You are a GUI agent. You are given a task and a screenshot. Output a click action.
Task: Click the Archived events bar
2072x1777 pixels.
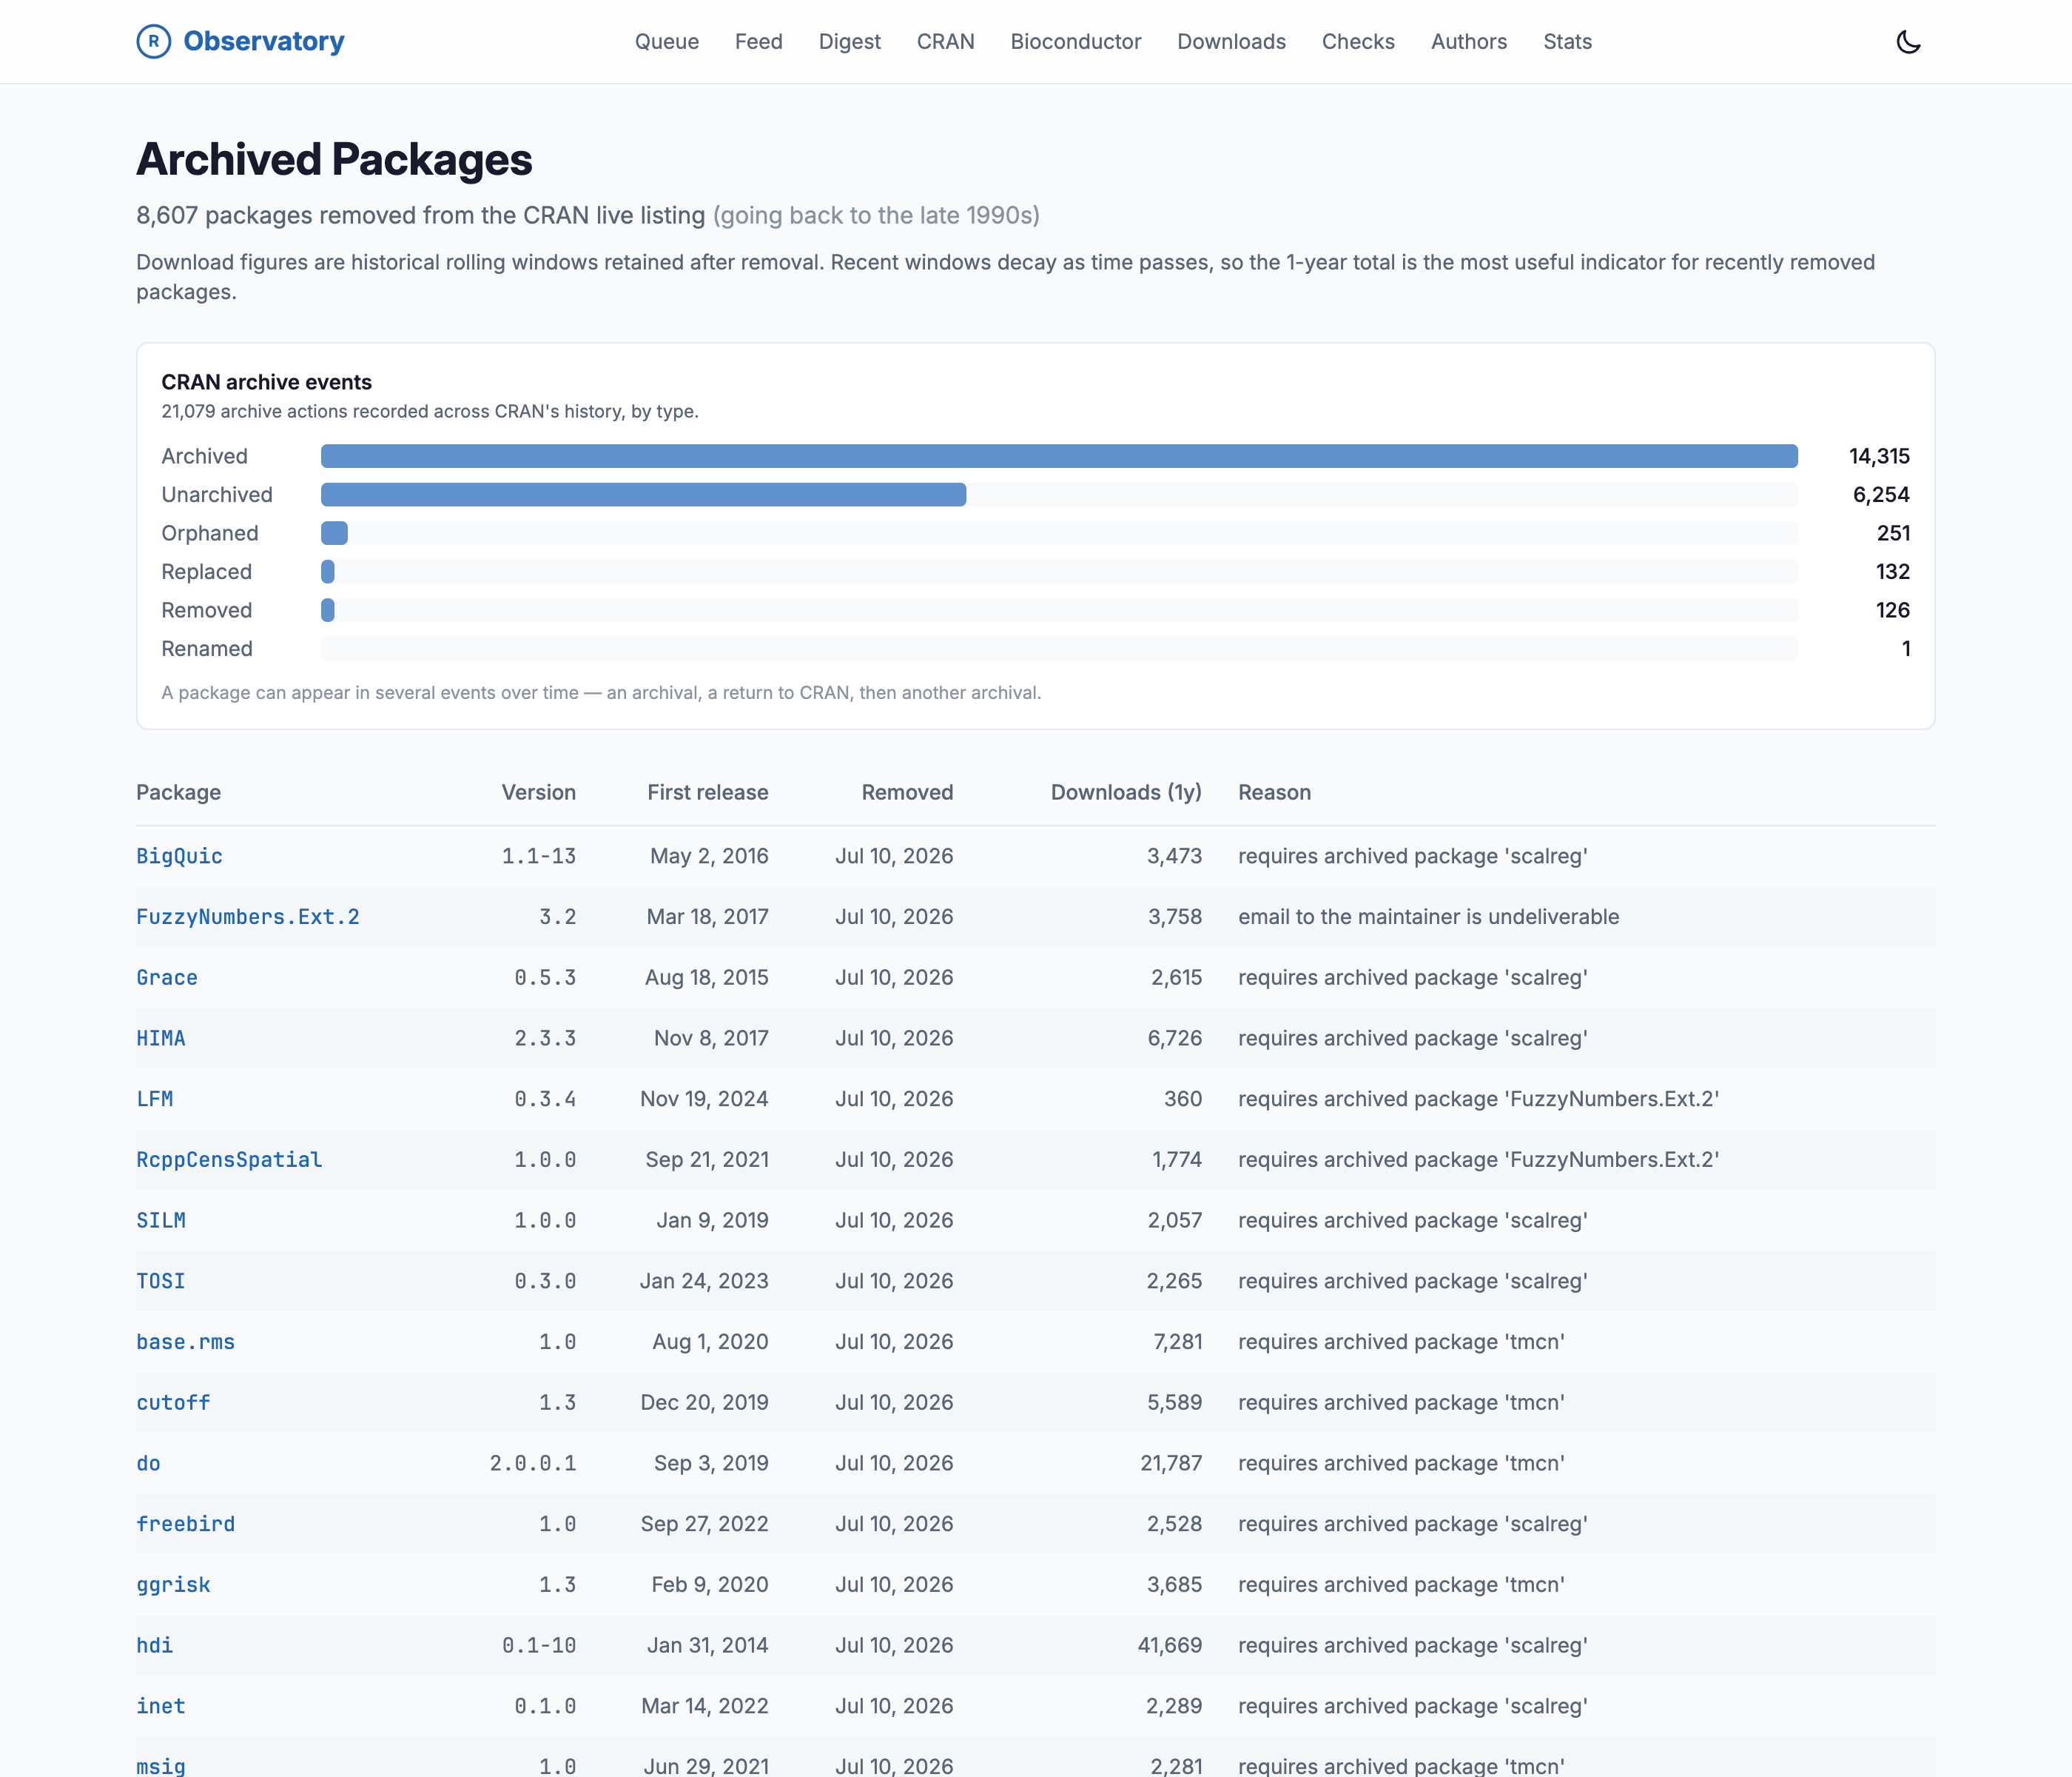(x=1059, y=456)
